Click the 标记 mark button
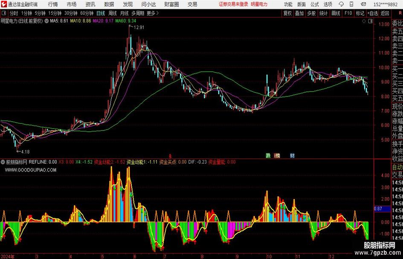403x259 pixels. tap(360, 13)
